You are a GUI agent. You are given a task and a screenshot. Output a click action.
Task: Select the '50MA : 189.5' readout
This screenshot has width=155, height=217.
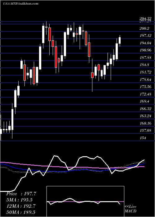[21, 212]
